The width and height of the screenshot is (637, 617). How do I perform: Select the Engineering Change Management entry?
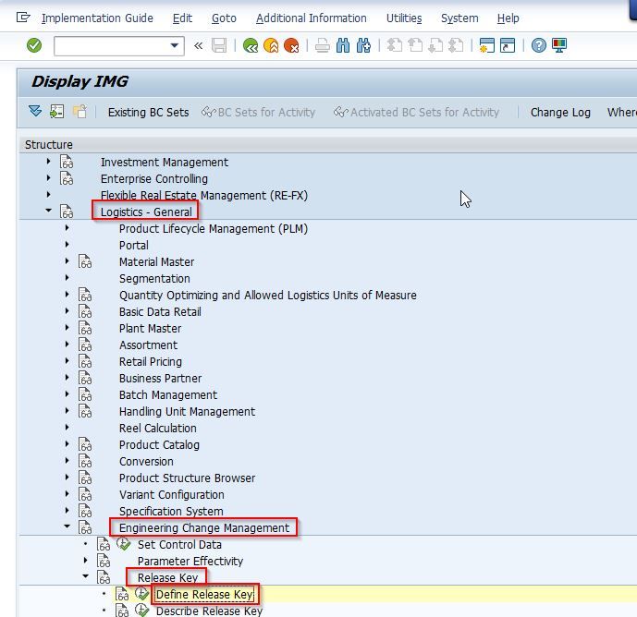click(x=204, y=528)
